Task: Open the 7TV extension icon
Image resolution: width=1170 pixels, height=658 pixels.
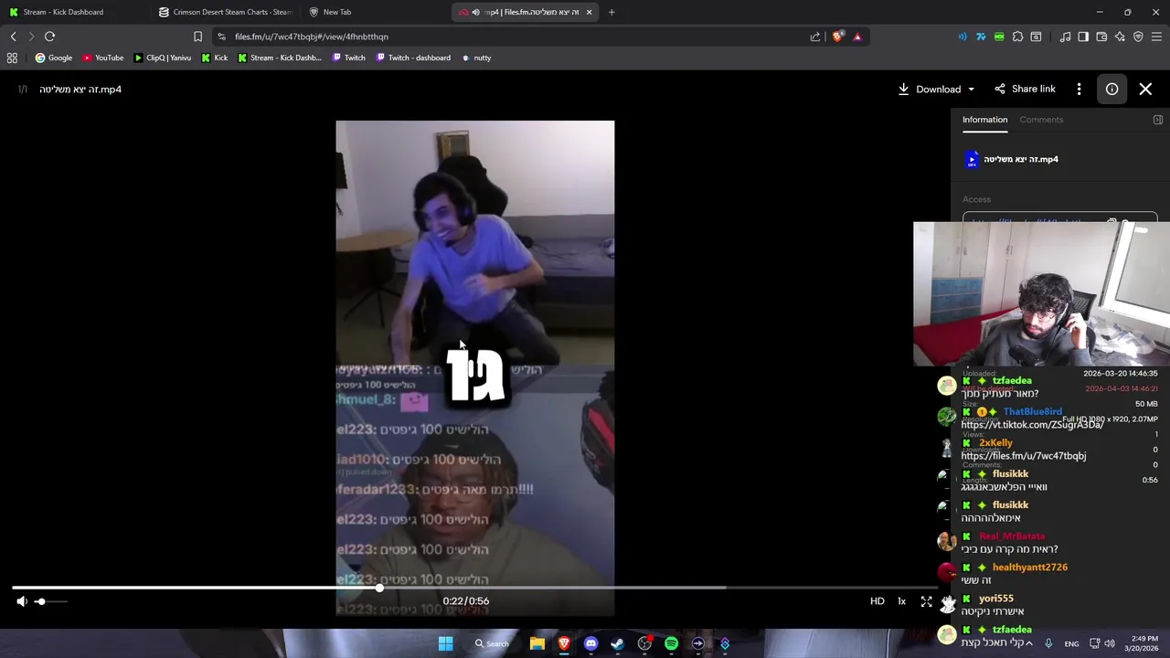Action: [981, 37]
